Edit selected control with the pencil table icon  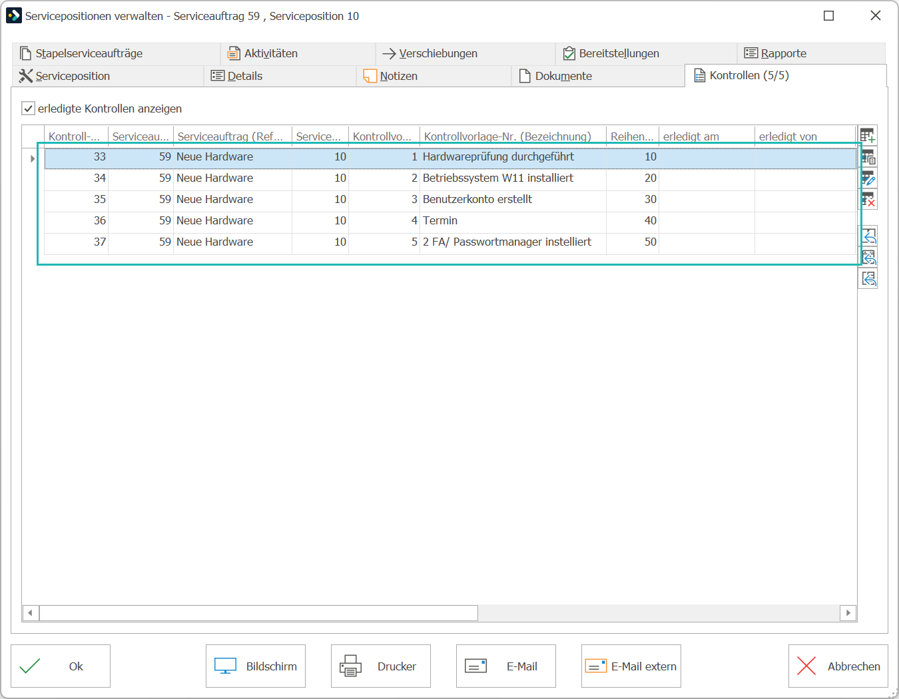coord(868,178)
